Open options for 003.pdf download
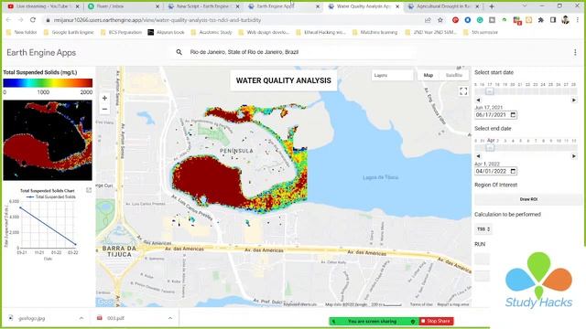This screenshot has height=329, width=586. pos(170,318)
